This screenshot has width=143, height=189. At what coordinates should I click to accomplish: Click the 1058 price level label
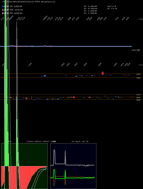pyautogui.click(x=138, y=98)
